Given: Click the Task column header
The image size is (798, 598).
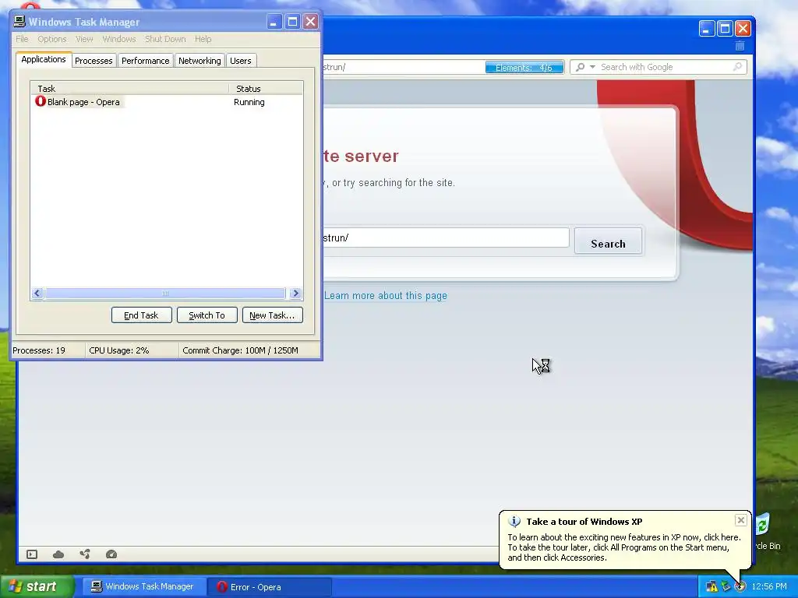Looking at the screenshot, I should (129, 89).
